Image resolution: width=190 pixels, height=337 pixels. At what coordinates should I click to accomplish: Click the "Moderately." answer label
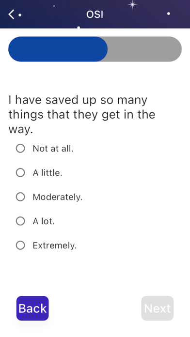(x=58, y=197)
